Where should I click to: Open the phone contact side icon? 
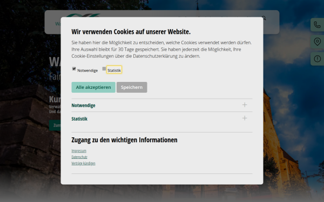point(317,25)
